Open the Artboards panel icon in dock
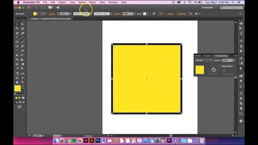The height and width of the screenshot is (145, 258). click(241, 114)
